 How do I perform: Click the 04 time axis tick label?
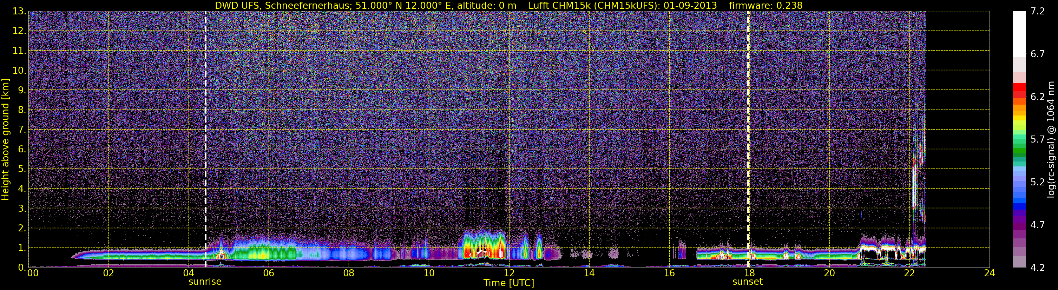pos(188,273)
